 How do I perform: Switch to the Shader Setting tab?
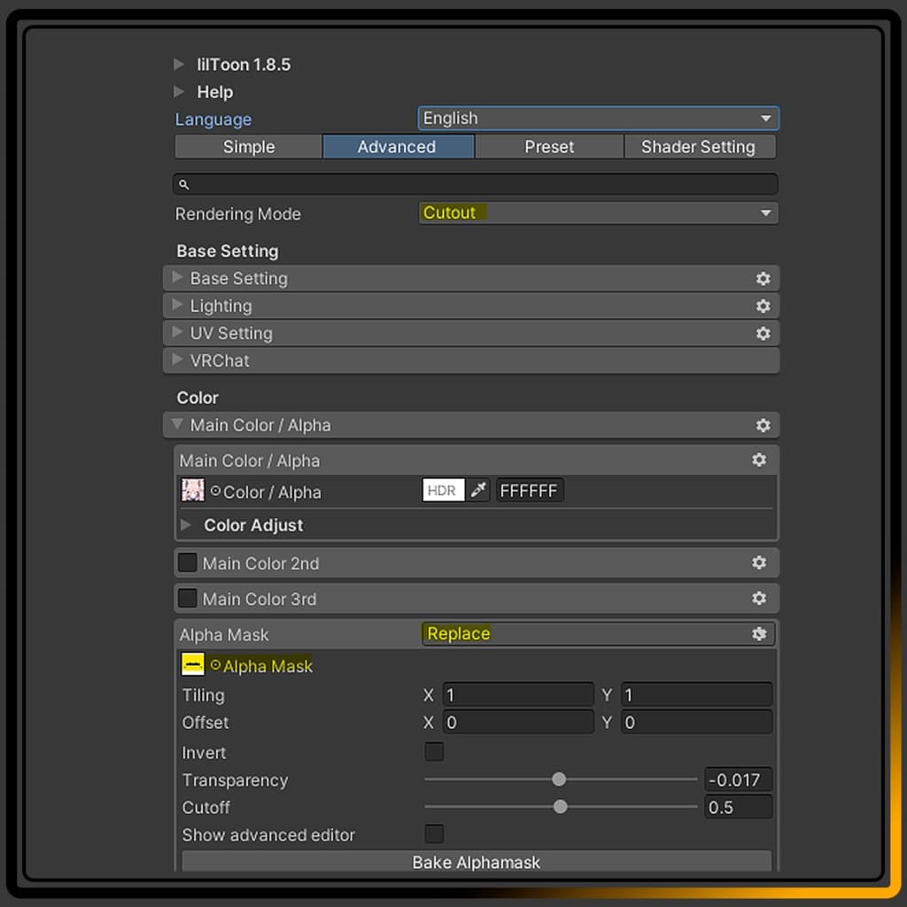[698, 147]
